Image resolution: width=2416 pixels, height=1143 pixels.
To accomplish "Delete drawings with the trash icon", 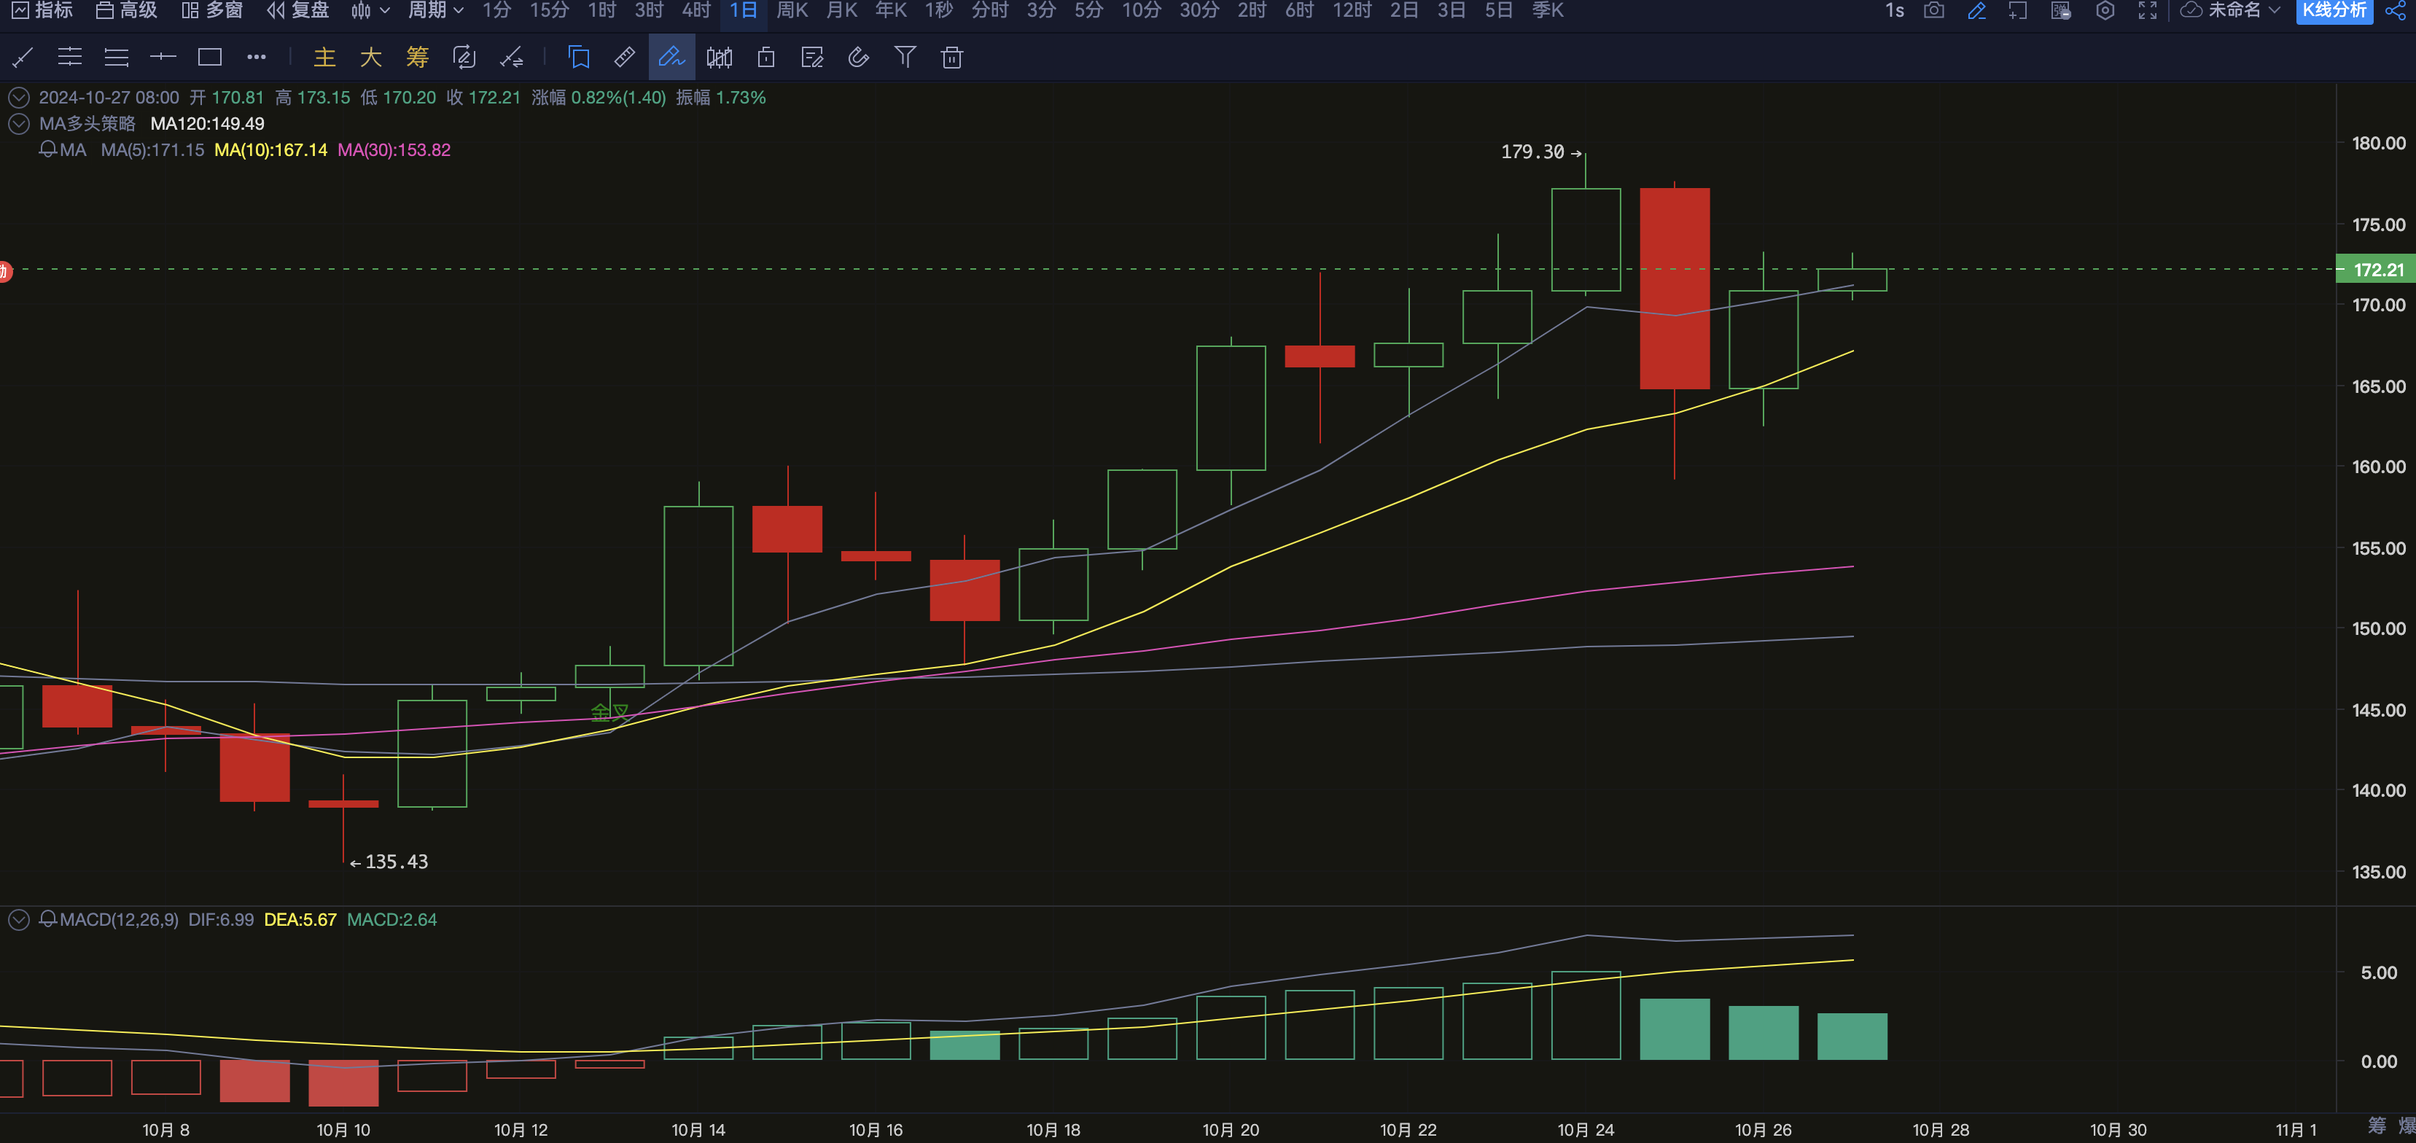I will (x=951, y=57).
